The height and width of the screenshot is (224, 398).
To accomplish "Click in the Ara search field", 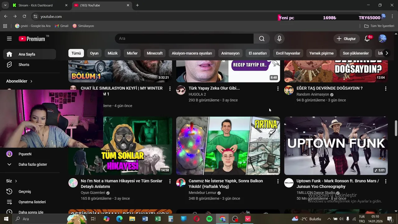I will tap(184, 39).
